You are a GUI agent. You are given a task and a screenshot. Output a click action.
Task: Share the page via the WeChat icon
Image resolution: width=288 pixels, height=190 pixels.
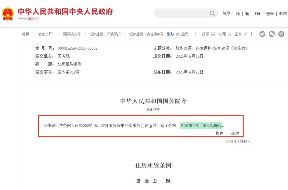272,34
